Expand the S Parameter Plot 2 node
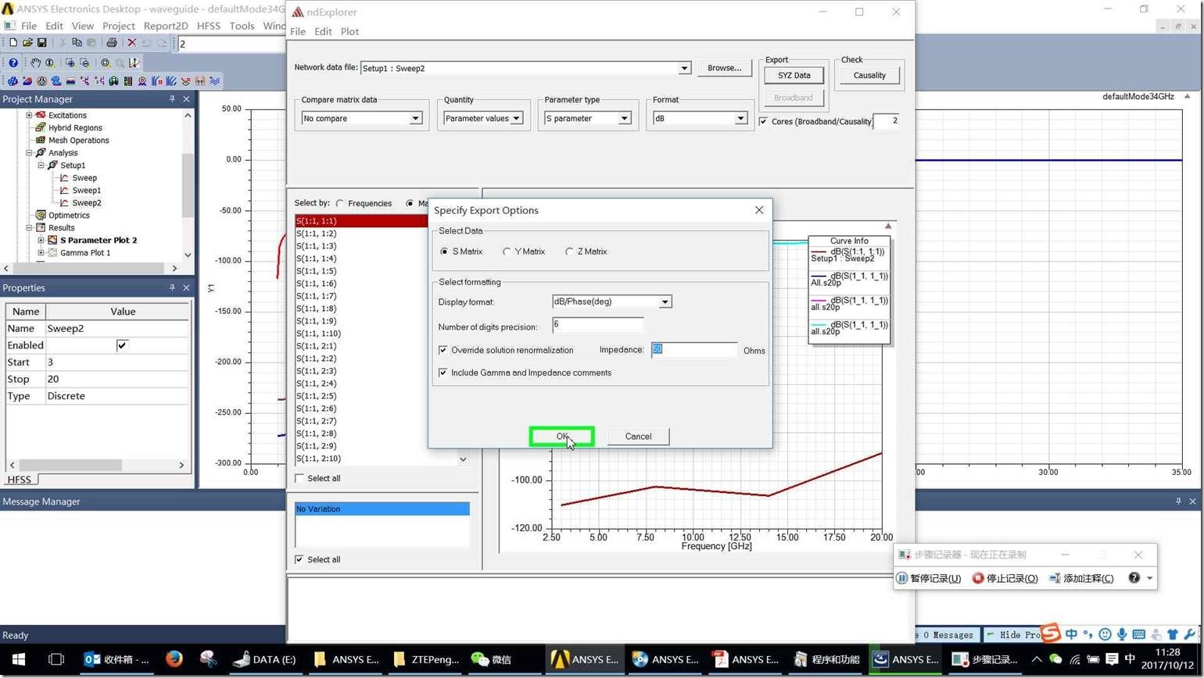Screen dimensions: 1204x678 (x=41, y=240)
